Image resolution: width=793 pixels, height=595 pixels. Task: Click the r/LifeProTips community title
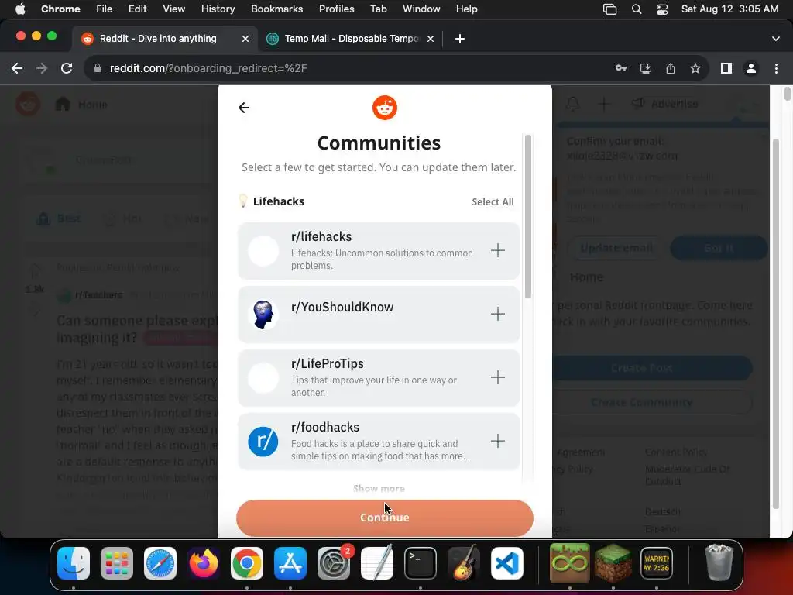pyautogui.click(x=328, y=364)
